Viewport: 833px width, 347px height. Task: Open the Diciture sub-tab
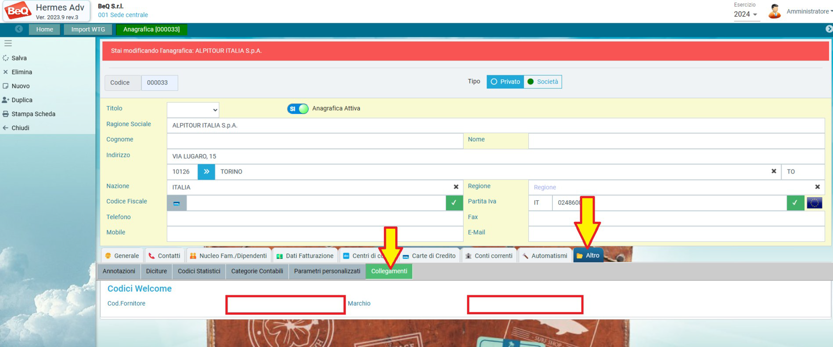click(x=156, y=271)
